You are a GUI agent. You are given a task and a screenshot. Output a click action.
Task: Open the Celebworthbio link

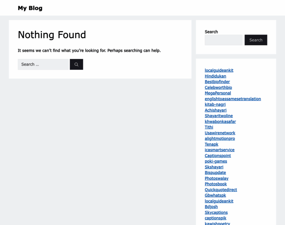pyautogui.click(x=218, y=87)
